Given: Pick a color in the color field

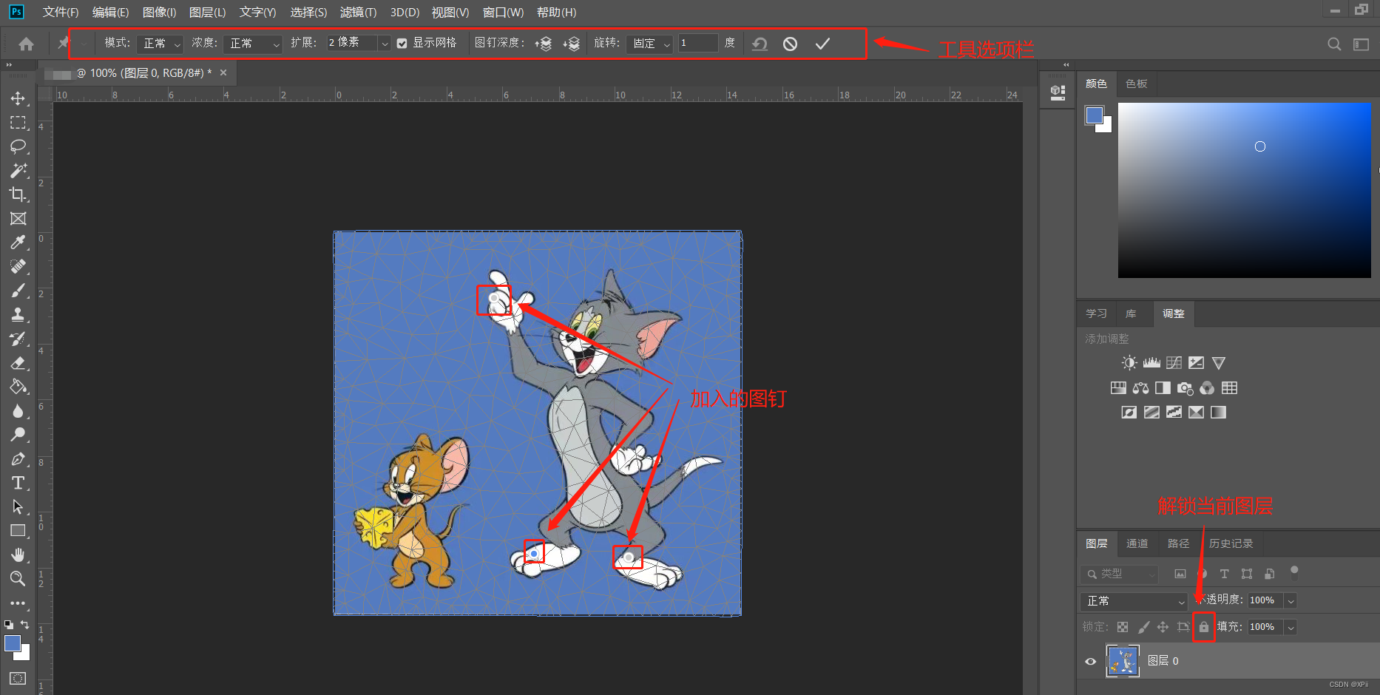Looking at the screenshot, I should tap(1245, 191).
